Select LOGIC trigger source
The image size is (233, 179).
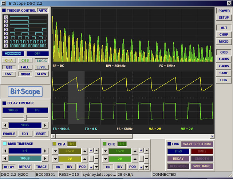click(42, 61)
